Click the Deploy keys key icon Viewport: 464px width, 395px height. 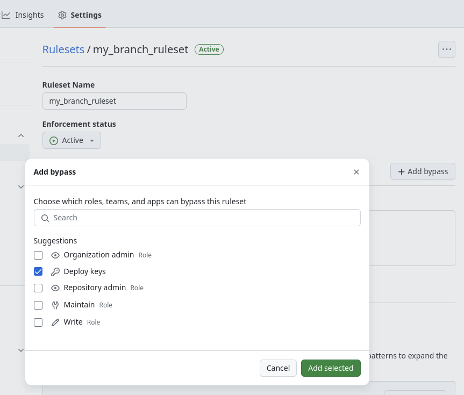[55, 271]
